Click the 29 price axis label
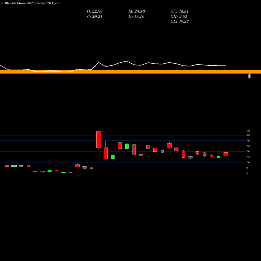This screenshot has height=261, width=261. [248, 146]
